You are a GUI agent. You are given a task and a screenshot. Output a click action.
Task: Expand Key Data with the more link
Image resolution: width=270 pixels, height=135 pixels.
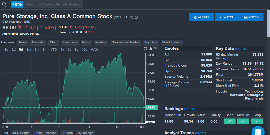[240, 49]
